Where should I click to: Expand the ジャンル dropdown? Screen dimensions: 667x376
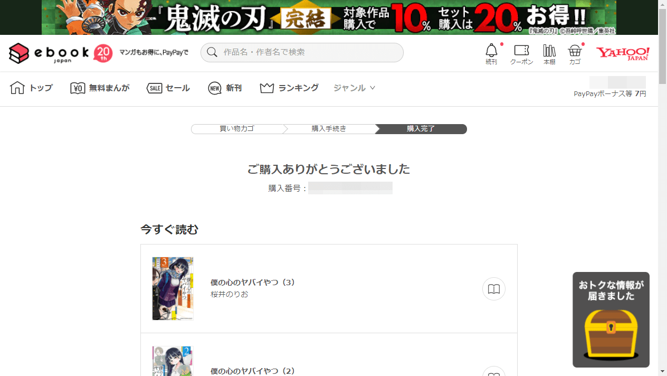[354, 88]
